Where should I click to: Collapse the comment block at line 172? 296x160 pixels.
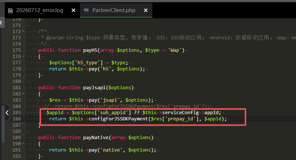pyautogui.click(x=23, y=32)
